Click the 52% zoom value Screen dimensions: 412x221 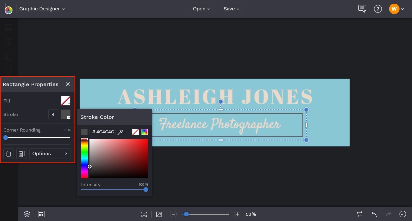[251, 214]
